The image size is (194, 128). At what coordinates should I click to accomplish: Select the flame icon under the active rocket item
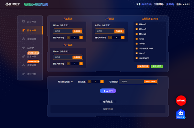coord(24,39)
